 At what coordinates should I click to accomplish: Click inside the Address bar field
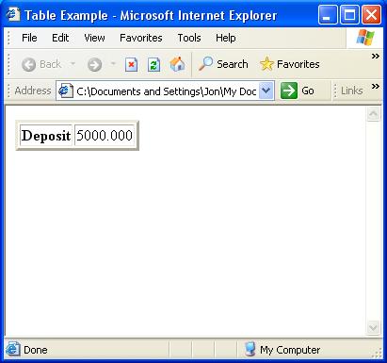(x=166, y=91)
